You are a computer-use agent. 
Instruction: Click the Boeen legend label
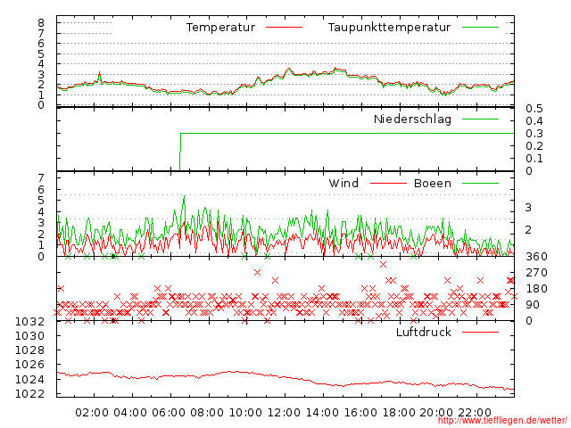[x=433, y=183]
